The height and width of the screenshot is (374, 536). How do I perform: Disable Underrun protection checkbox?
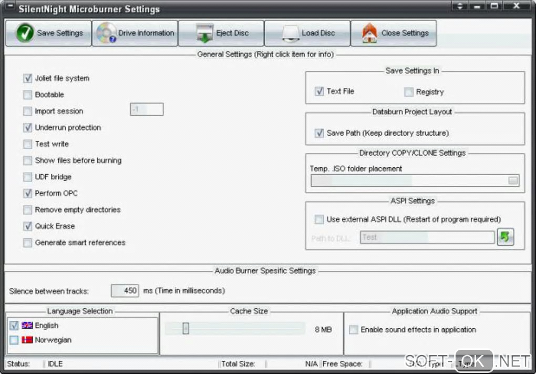pyautogui.click(x=27, y=128)
